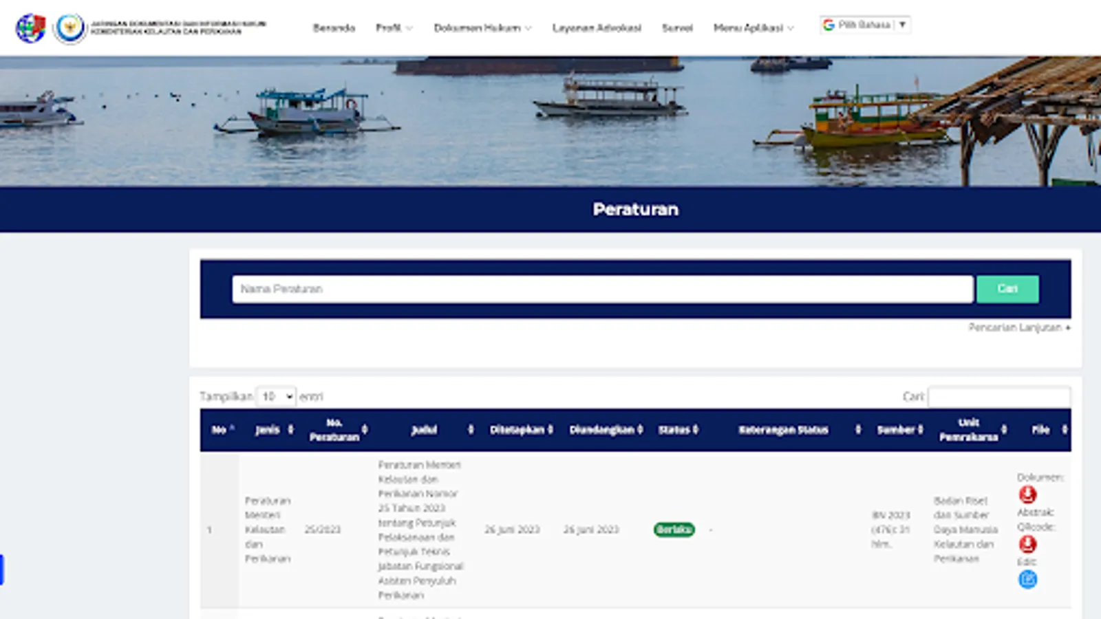Image resolution: width=1101 pixels, height=619 pixels.
Task: Sort table by Keterangan Status column
Action: (x=785, y=430)
